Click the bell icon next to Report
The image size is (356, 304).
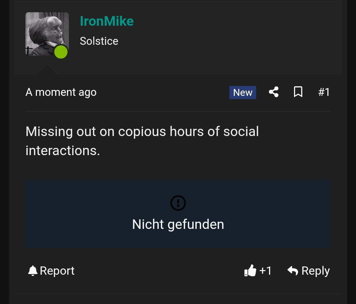pyautogui.click(x=32, y=270)
